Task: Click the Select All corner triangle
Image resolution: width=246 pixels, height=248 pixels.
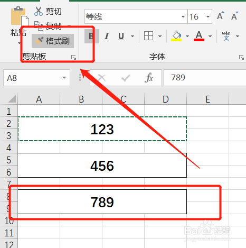Action: pyautogui.click(x=12, y=99)
